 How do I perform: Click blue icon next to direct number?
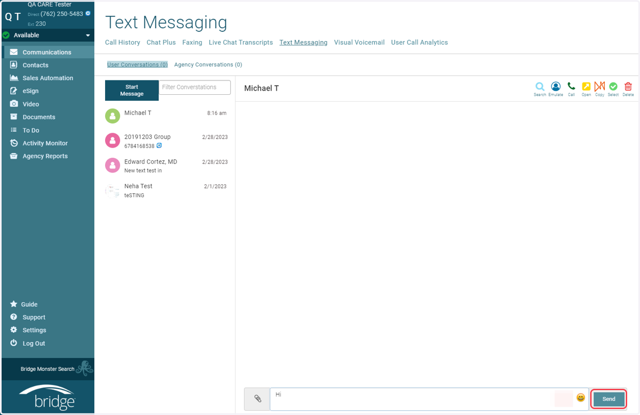coord(88,13)
